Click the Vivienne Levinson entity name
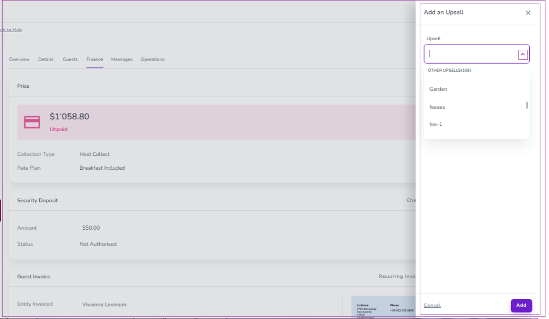This screenshot has width=549, height=319. coord(105,305)
